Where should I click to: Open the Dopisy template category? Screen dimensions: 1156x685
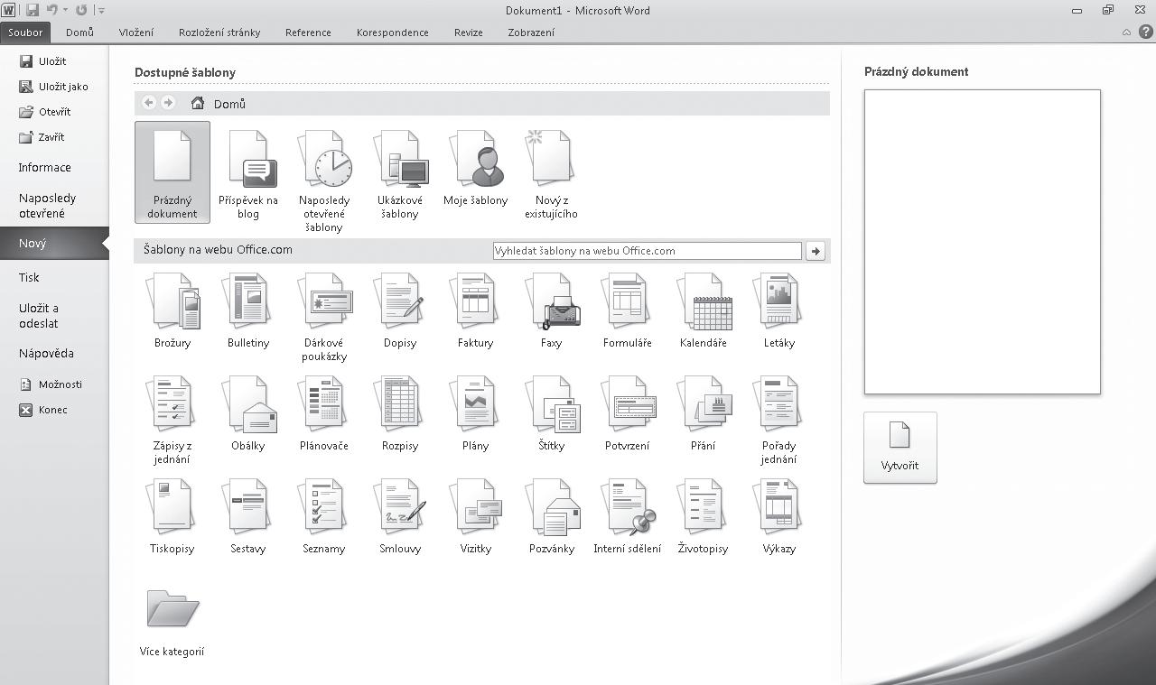pos(400,310)
